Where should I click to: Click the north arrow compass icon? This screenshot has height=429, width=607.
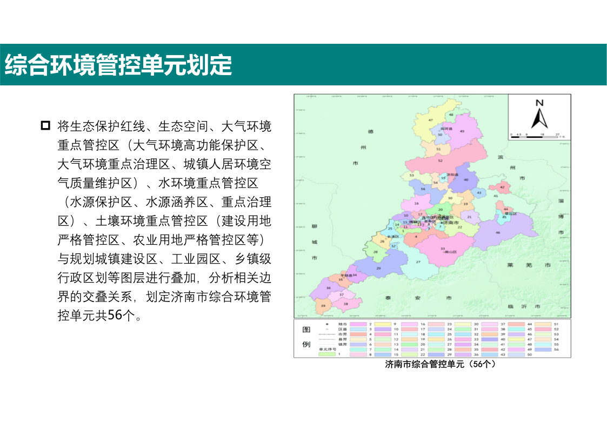[x=539, y=115]
